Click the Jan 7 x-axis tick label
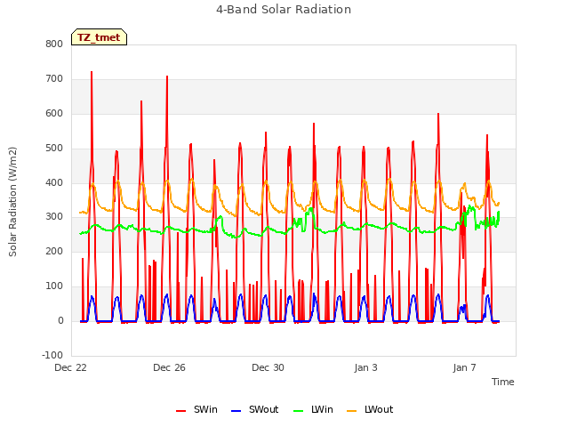The width and height of the screenshot is (569, 427). click(465, 367)
